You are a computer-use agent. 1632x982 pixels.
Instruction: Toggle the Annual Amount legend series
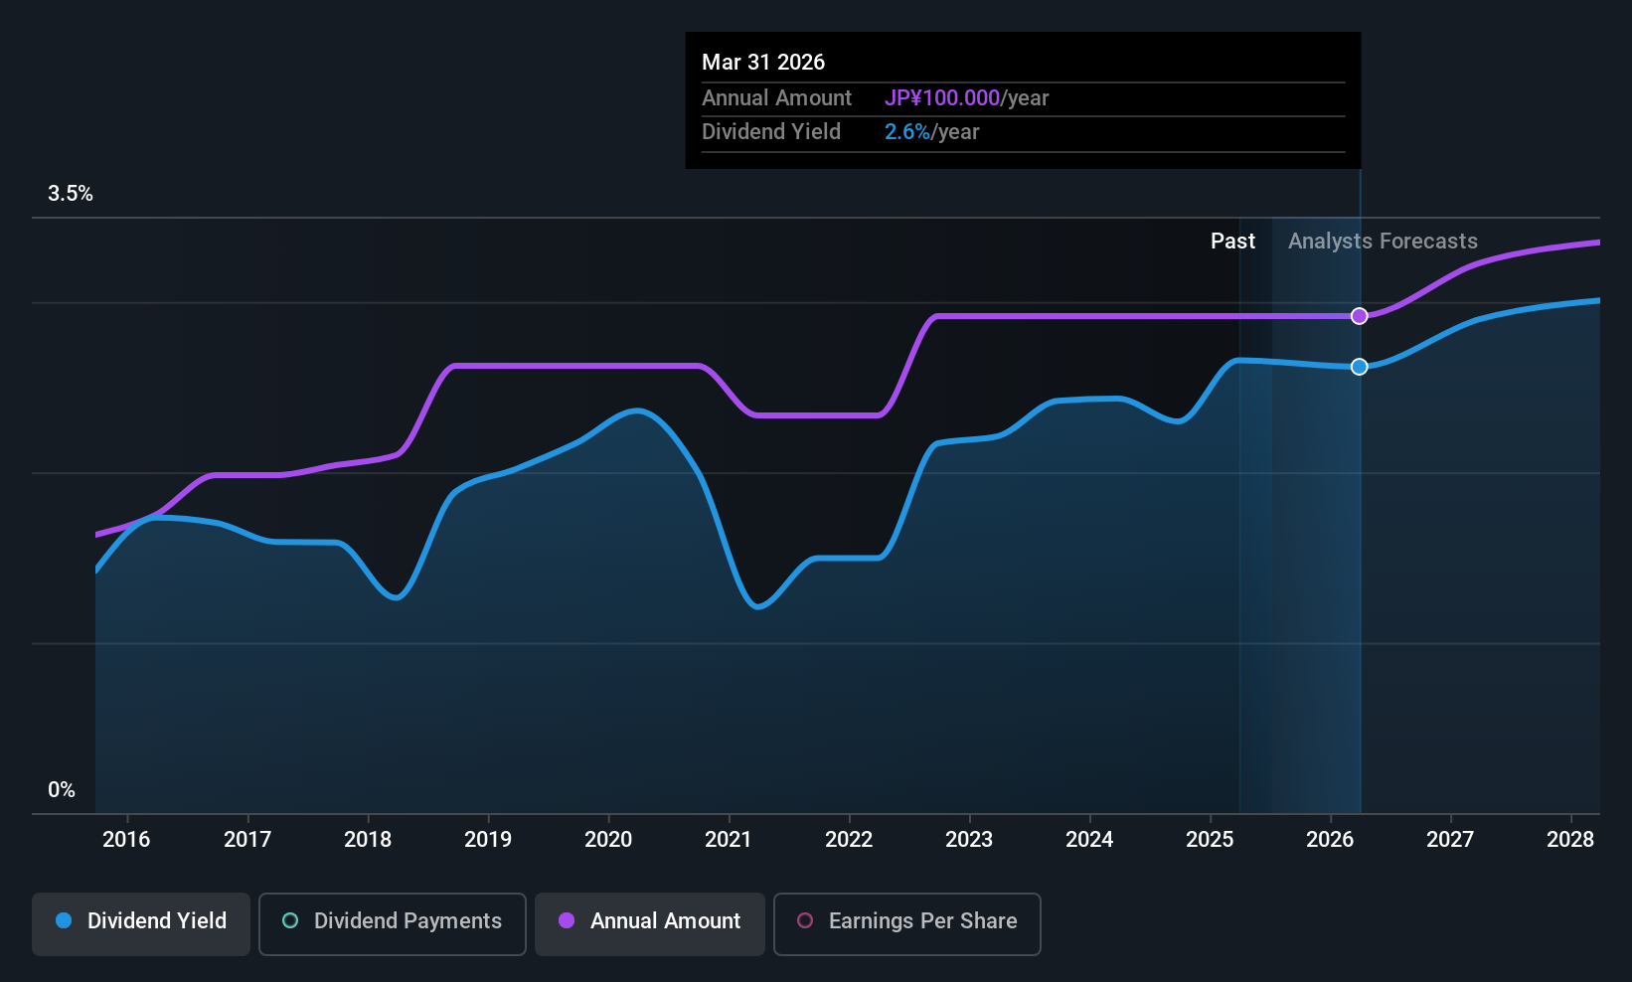click(x=650, y=924)
